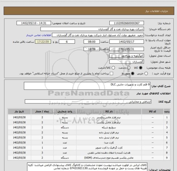Click the unit دستگاه in row 9
This screenshot has width=177, height=171.
tap(65, 158)
